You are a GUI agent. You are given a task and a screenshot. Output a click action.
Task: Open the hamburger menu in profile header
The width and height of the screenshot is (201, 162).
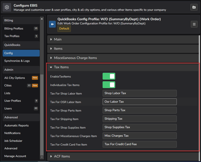tap(194, 24)
